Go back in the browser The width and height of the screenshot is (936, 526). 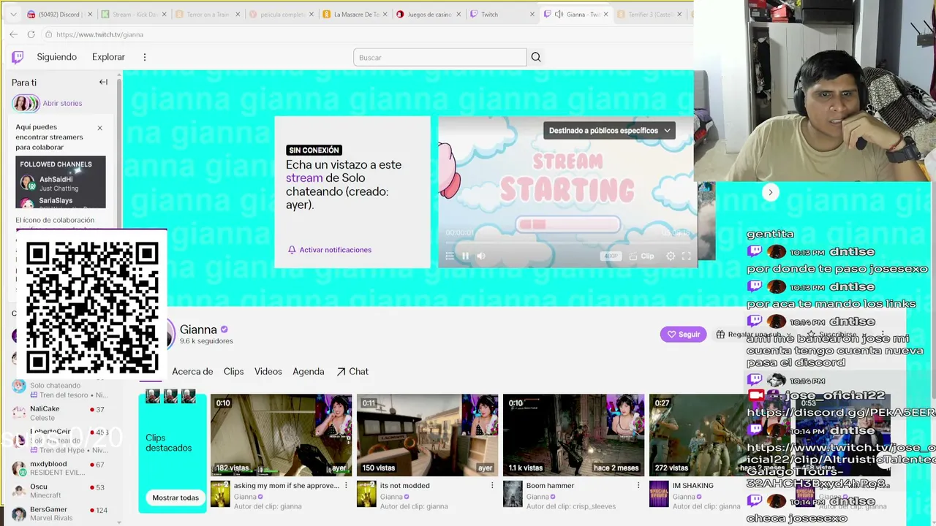point(14,34)
